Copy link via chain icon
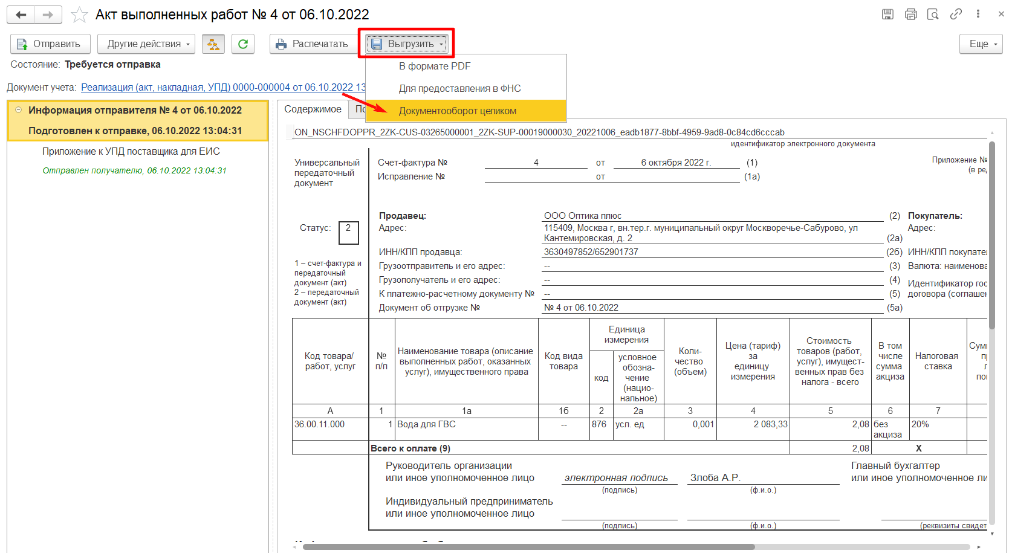This screenshot has height=553, width=1012. [x=956, y=14]
